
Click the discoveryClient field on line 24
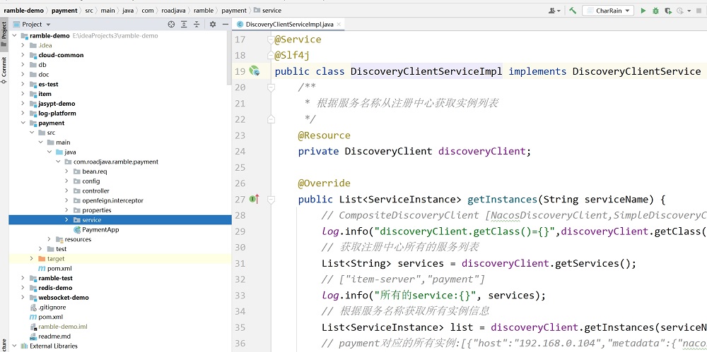[482, 151]
